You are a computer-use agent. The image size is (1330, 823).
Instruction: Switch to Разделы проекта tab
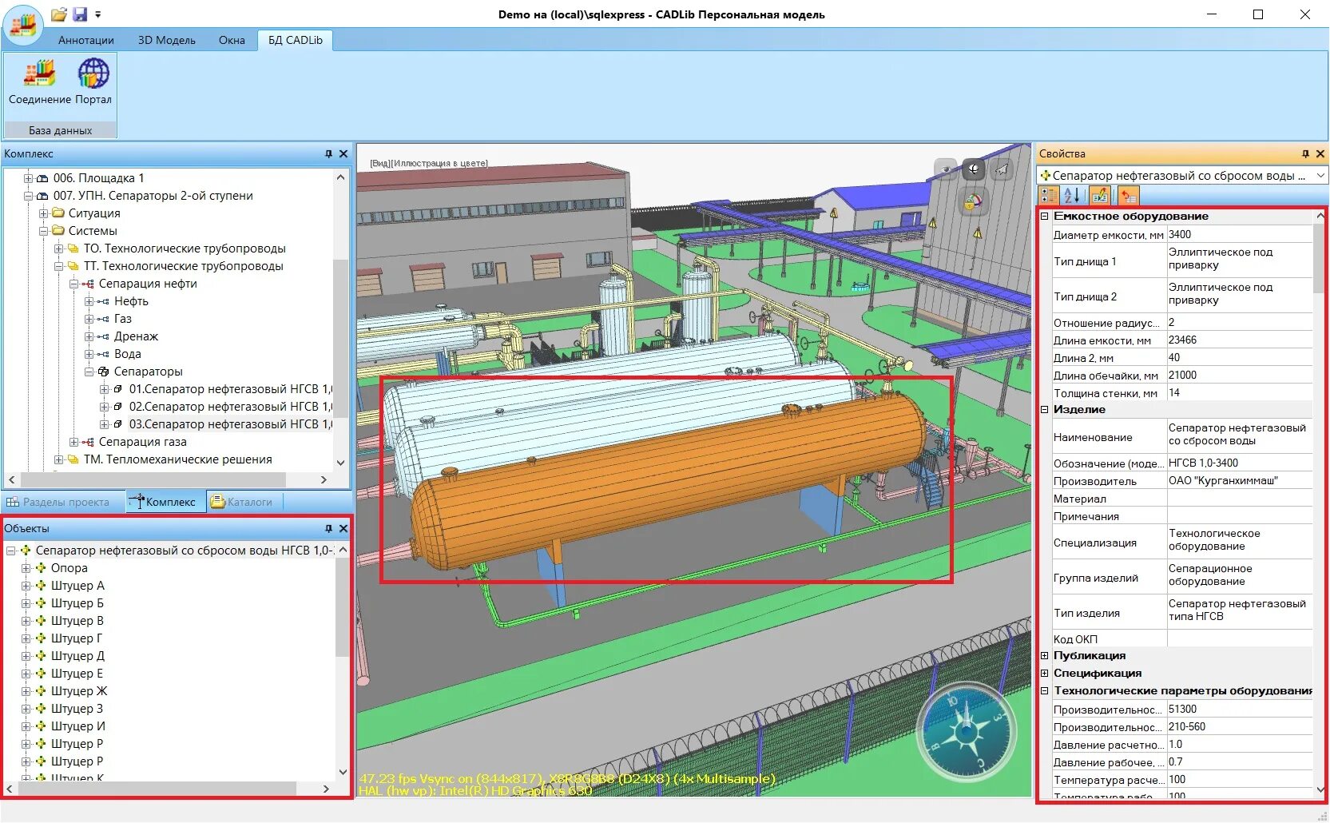(66, 502)
